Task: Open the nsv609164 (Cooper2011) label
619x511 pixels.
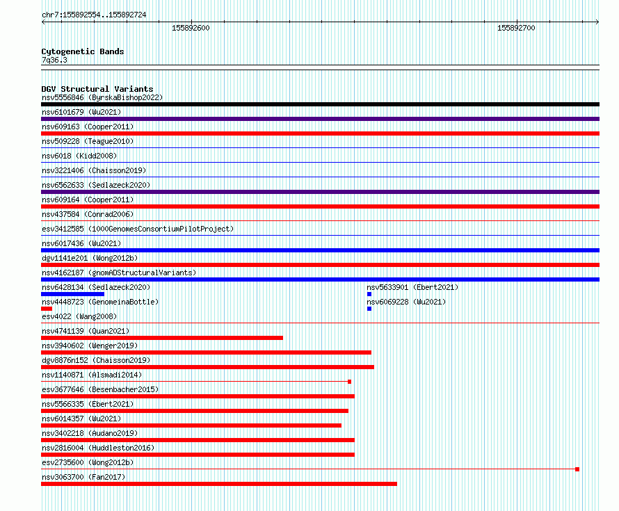Action: pyautogui.click(x=88, y=200)
